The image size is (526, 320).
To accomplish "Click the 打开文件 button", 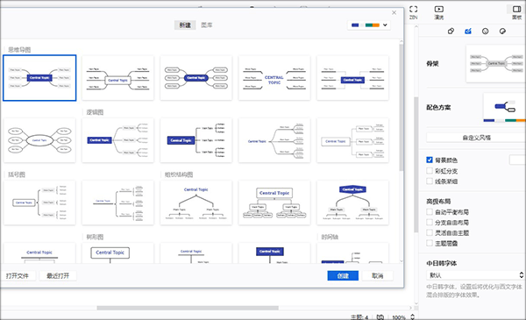I will (18, 275).
